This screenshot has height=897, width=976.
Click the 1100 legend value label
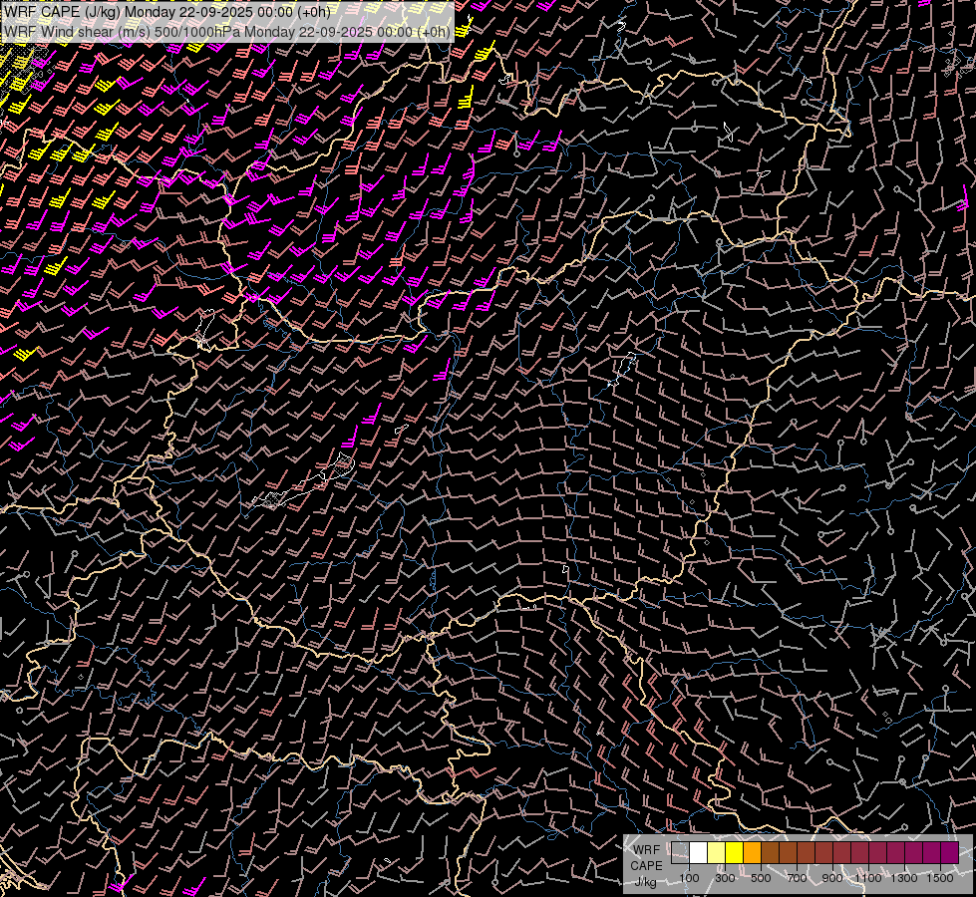click(x=868, y=878)
